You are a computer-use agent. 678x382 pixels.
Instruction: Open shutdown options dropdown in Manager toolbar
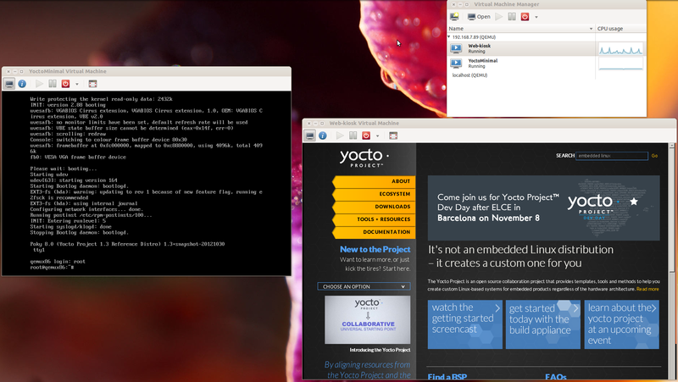pos(536,17)
